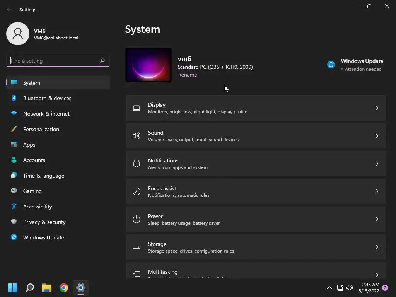Viewport: 396px width, 297px height.
Task: Click the Apps icon in the sidebar
Action: (x=14, y=145)
